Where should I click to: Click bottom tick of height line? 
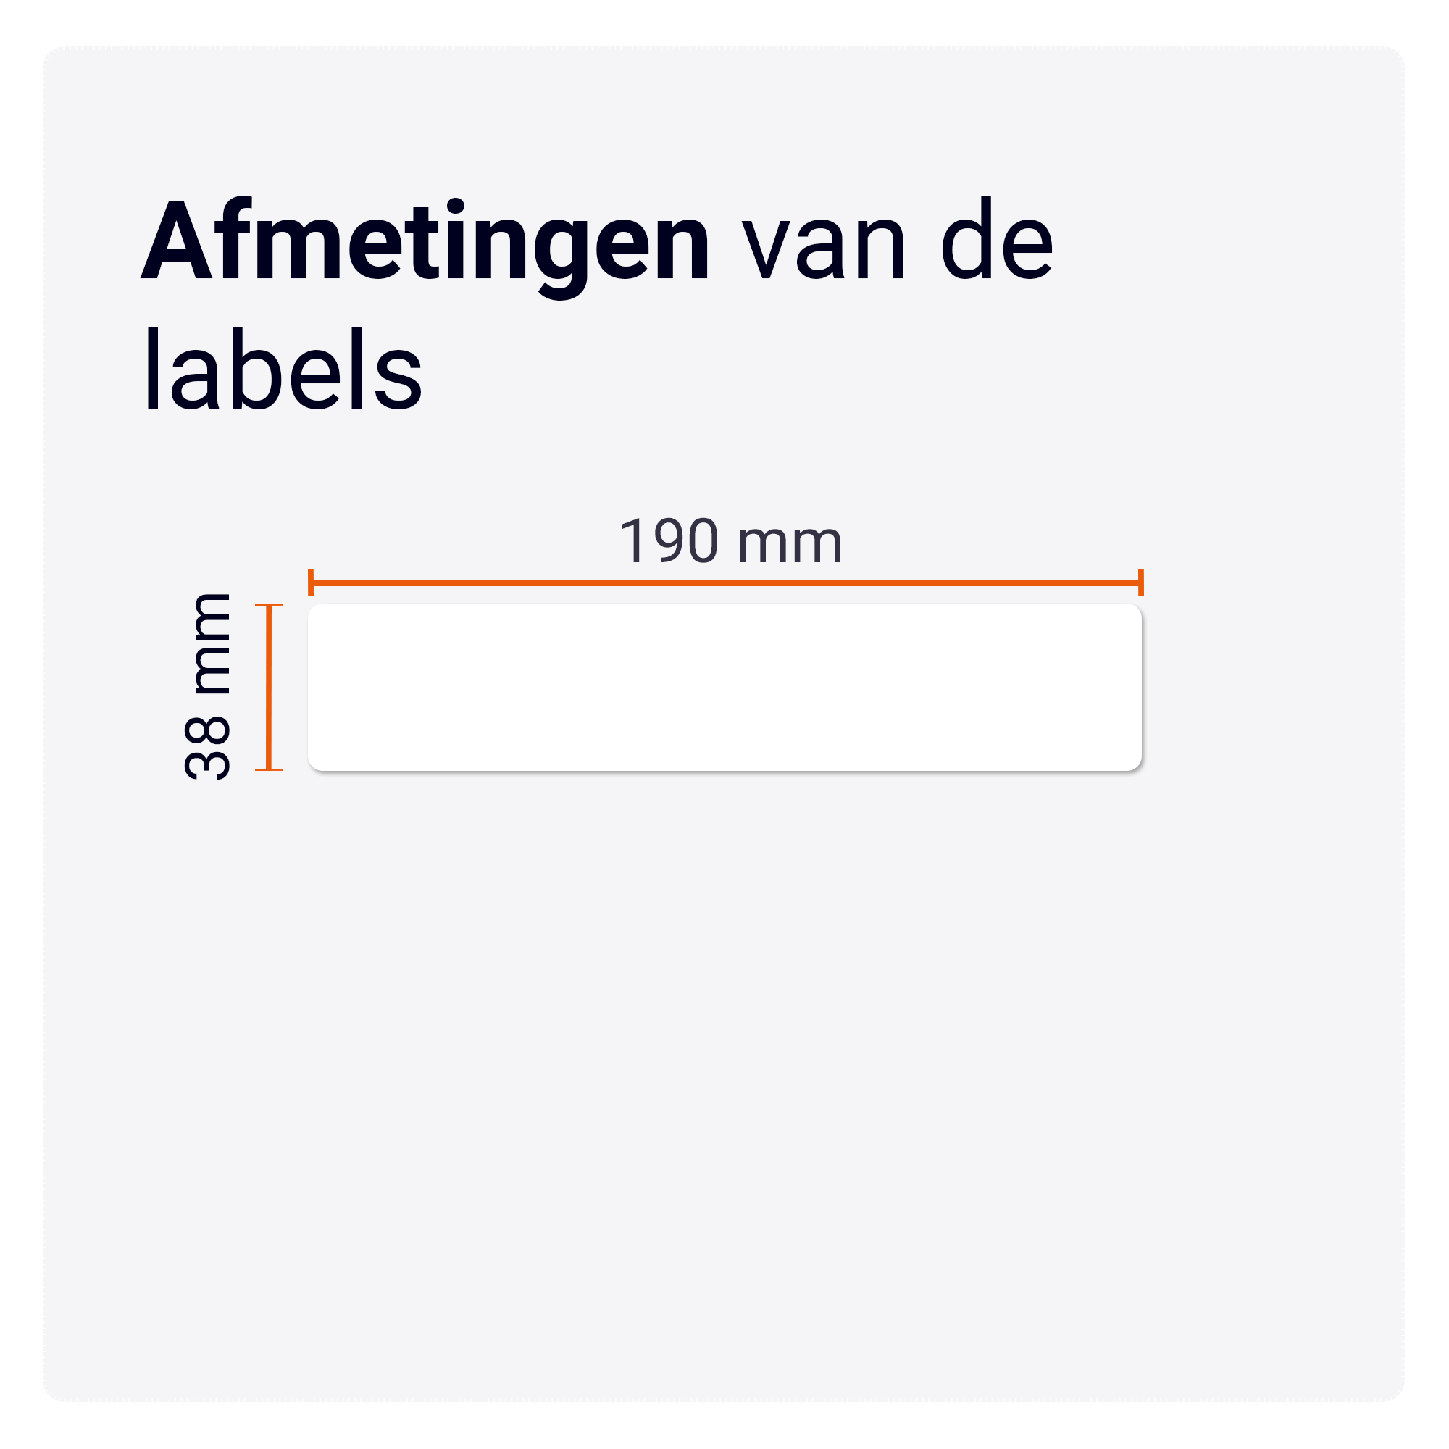click(x=269, y=769)
